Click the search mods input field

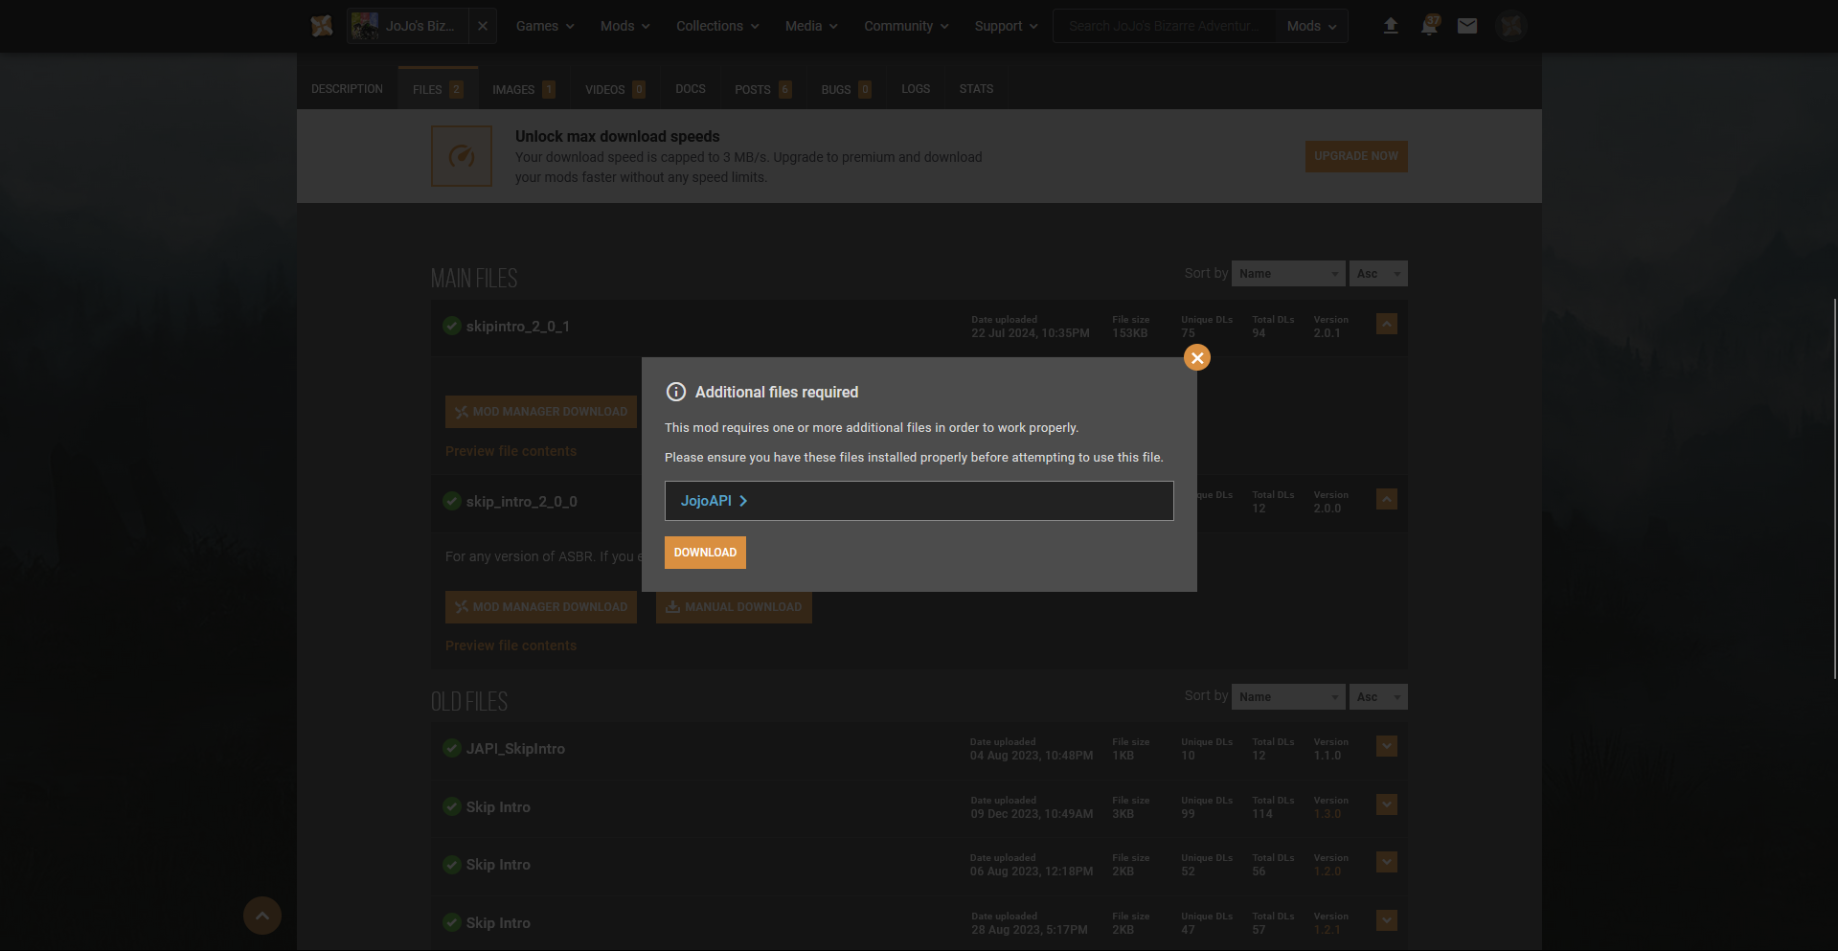[x=1164, y=26]
